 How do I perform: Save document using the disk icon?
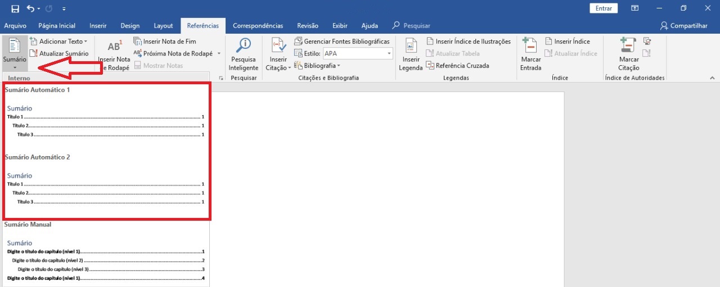pos(15,8)
